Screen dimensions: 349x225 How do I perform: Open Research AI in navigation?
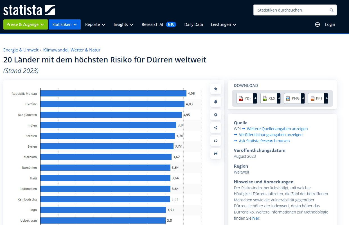152,24
